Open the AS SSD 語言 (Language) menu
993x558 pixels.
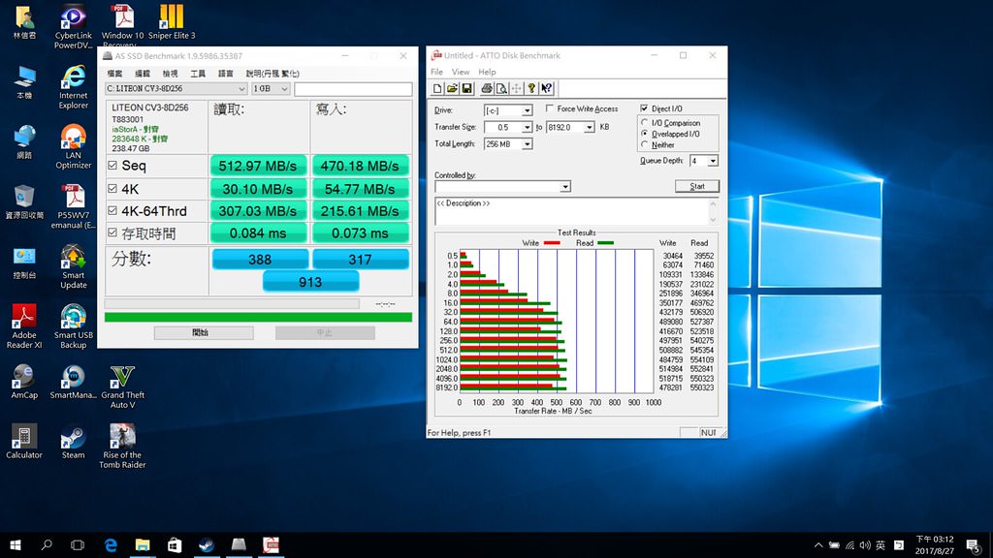pos(225,74)
